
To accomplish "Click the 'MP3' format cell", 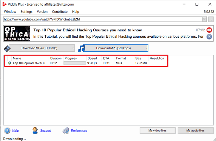I will [119, 63].
